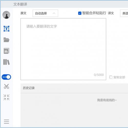128x128 pixels.
Task: Click the 历史记录 history header
Action: coord(29,88)
